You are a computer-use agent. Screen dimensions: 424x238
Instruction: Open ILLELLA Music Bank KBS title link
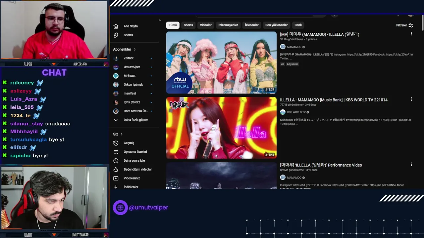pyautogui.click(x=334, y=100)
